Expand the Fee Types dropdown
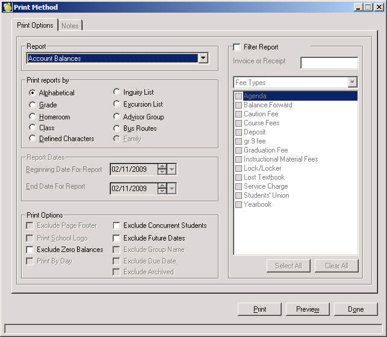Viewport: 387px width, 337px height. coord(352,83)
